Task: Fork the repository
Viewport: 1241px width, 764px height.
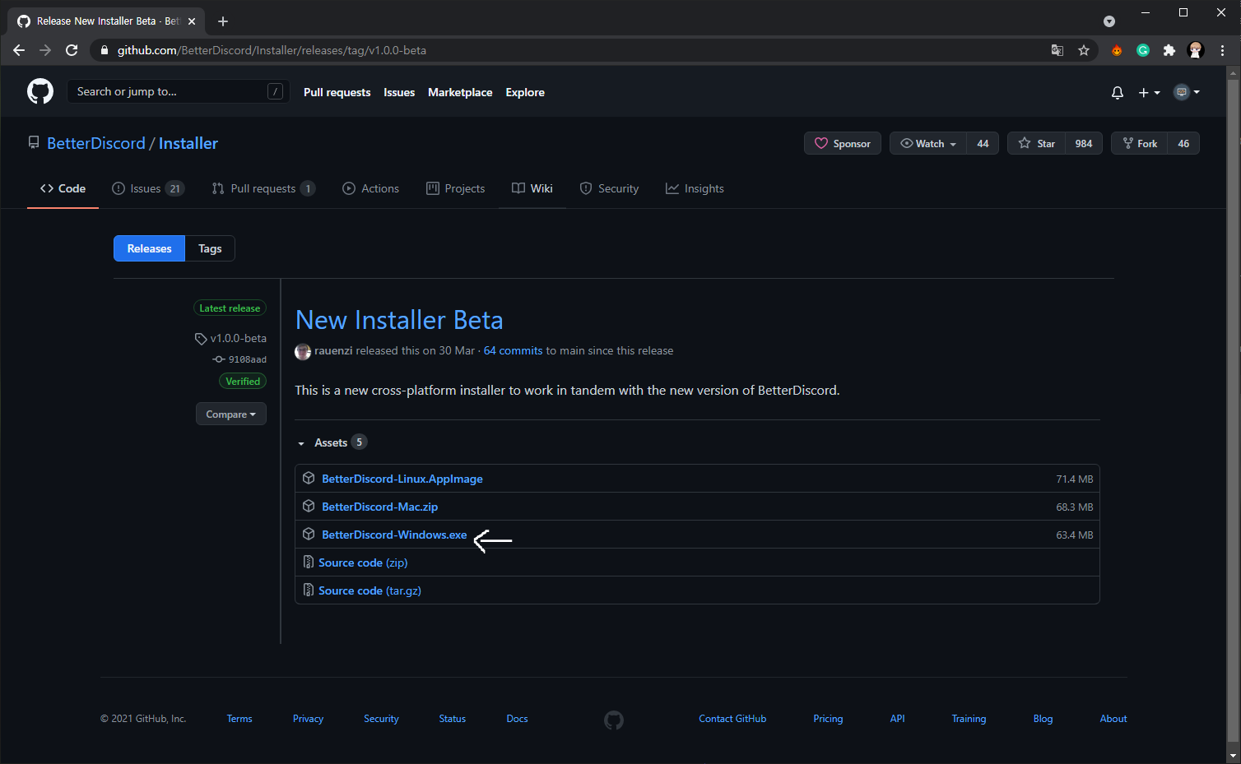Action: pos(1139,143)
